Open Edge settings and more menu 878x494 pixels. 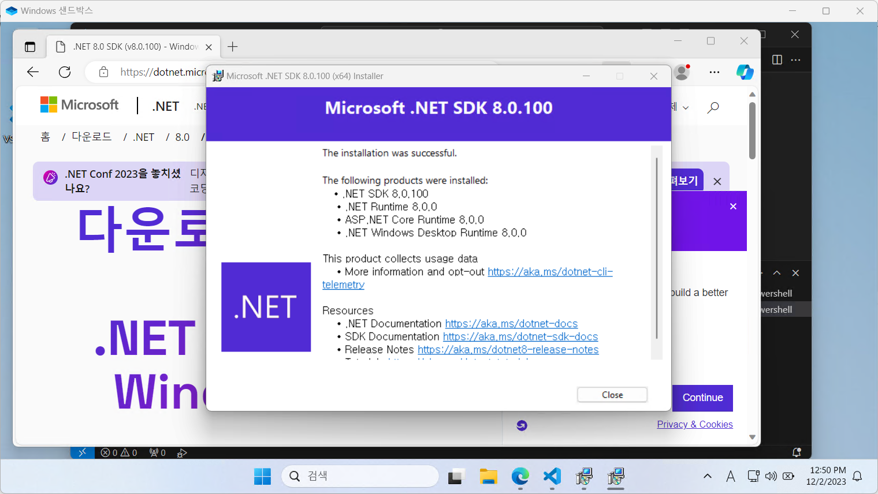[715, 72]
